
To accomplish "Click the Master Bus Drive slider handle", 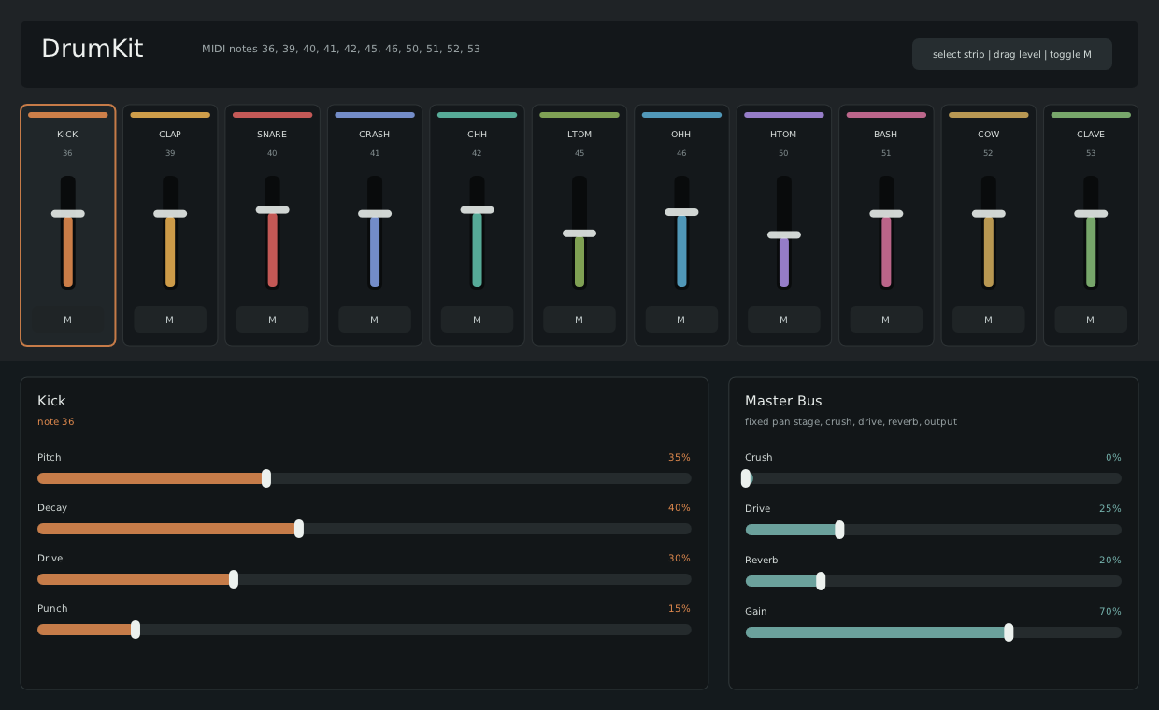I will click(x=839, y=530).
